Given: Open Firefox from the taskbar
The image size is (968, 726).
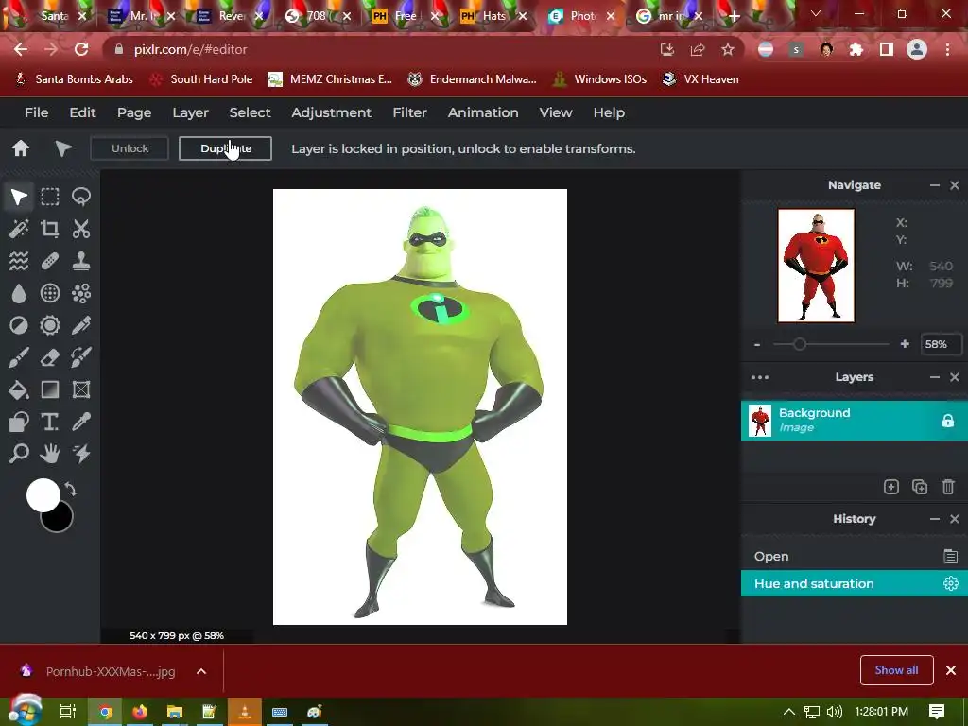Looking at the screenshot, I should coord(140,712).
